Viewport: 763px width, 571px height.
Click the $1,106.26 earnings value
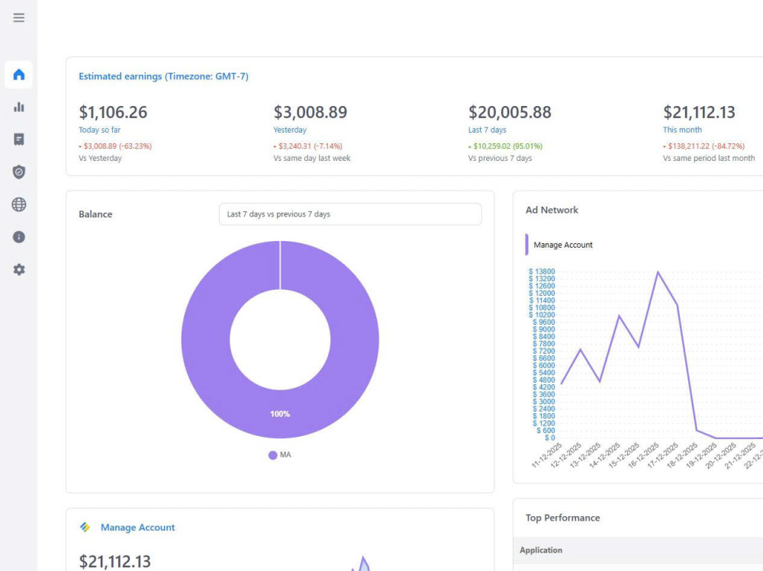click(113, 112)
